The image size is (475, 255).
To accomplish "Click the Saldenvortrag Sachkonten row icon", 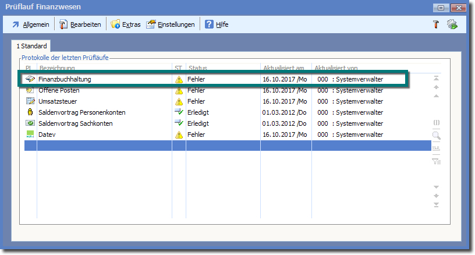I will 30,123.
